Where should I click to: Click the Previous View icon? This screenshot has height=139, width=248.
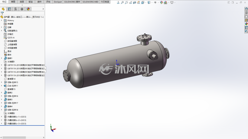pos(130,2)
